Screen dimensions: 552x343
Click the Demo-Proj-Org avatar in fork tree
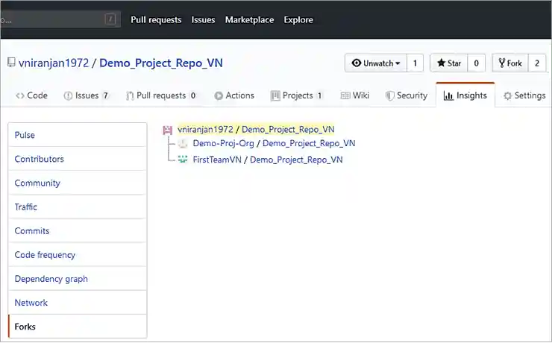[183, 143]
